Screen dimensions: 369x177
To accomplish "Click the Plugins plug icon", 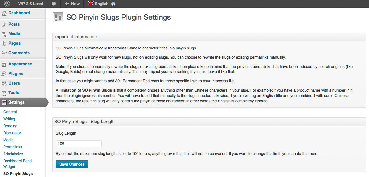I will click(x=4, y=74).
